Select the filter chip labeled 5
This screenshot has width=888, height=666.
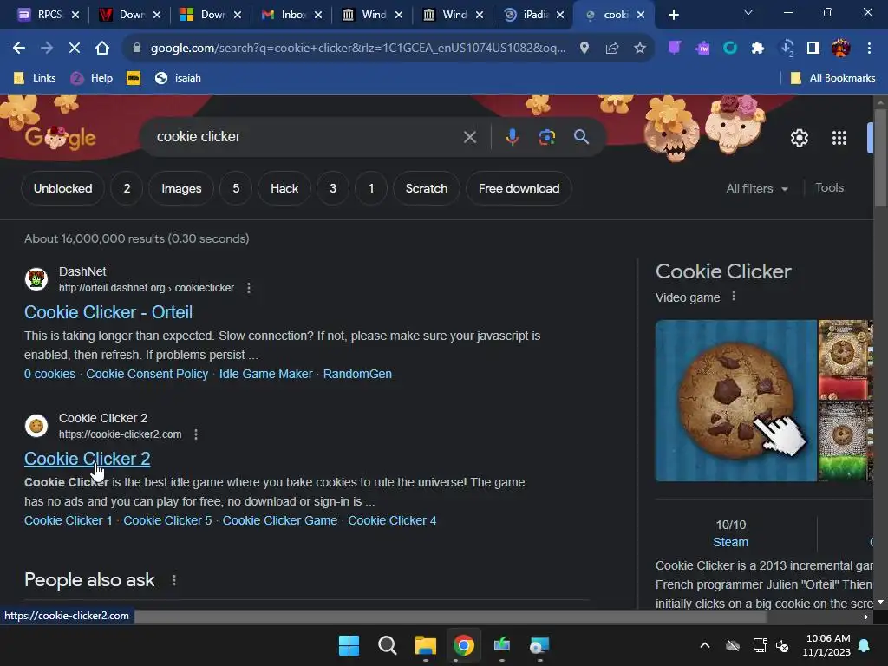pos(236,188)
